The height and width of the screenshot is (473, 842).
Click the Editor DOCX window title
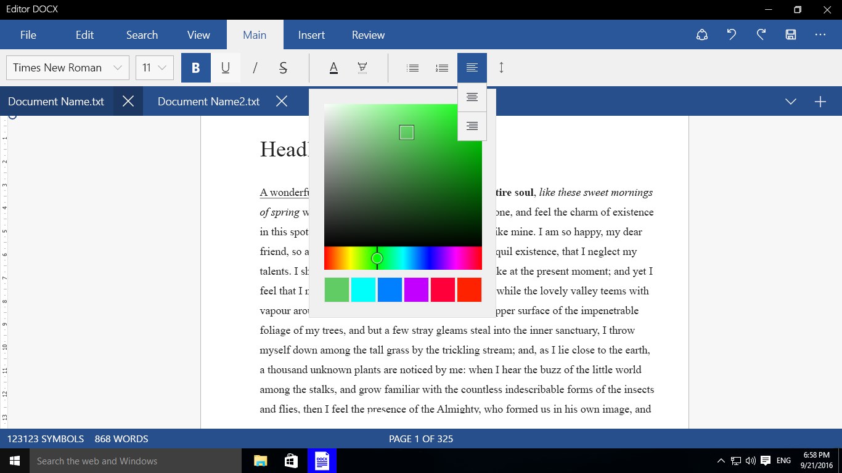(32, 10)
